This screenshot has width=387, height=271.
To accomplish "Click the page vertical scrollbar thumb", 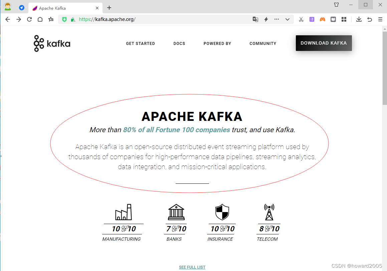I will coord(385,68).
